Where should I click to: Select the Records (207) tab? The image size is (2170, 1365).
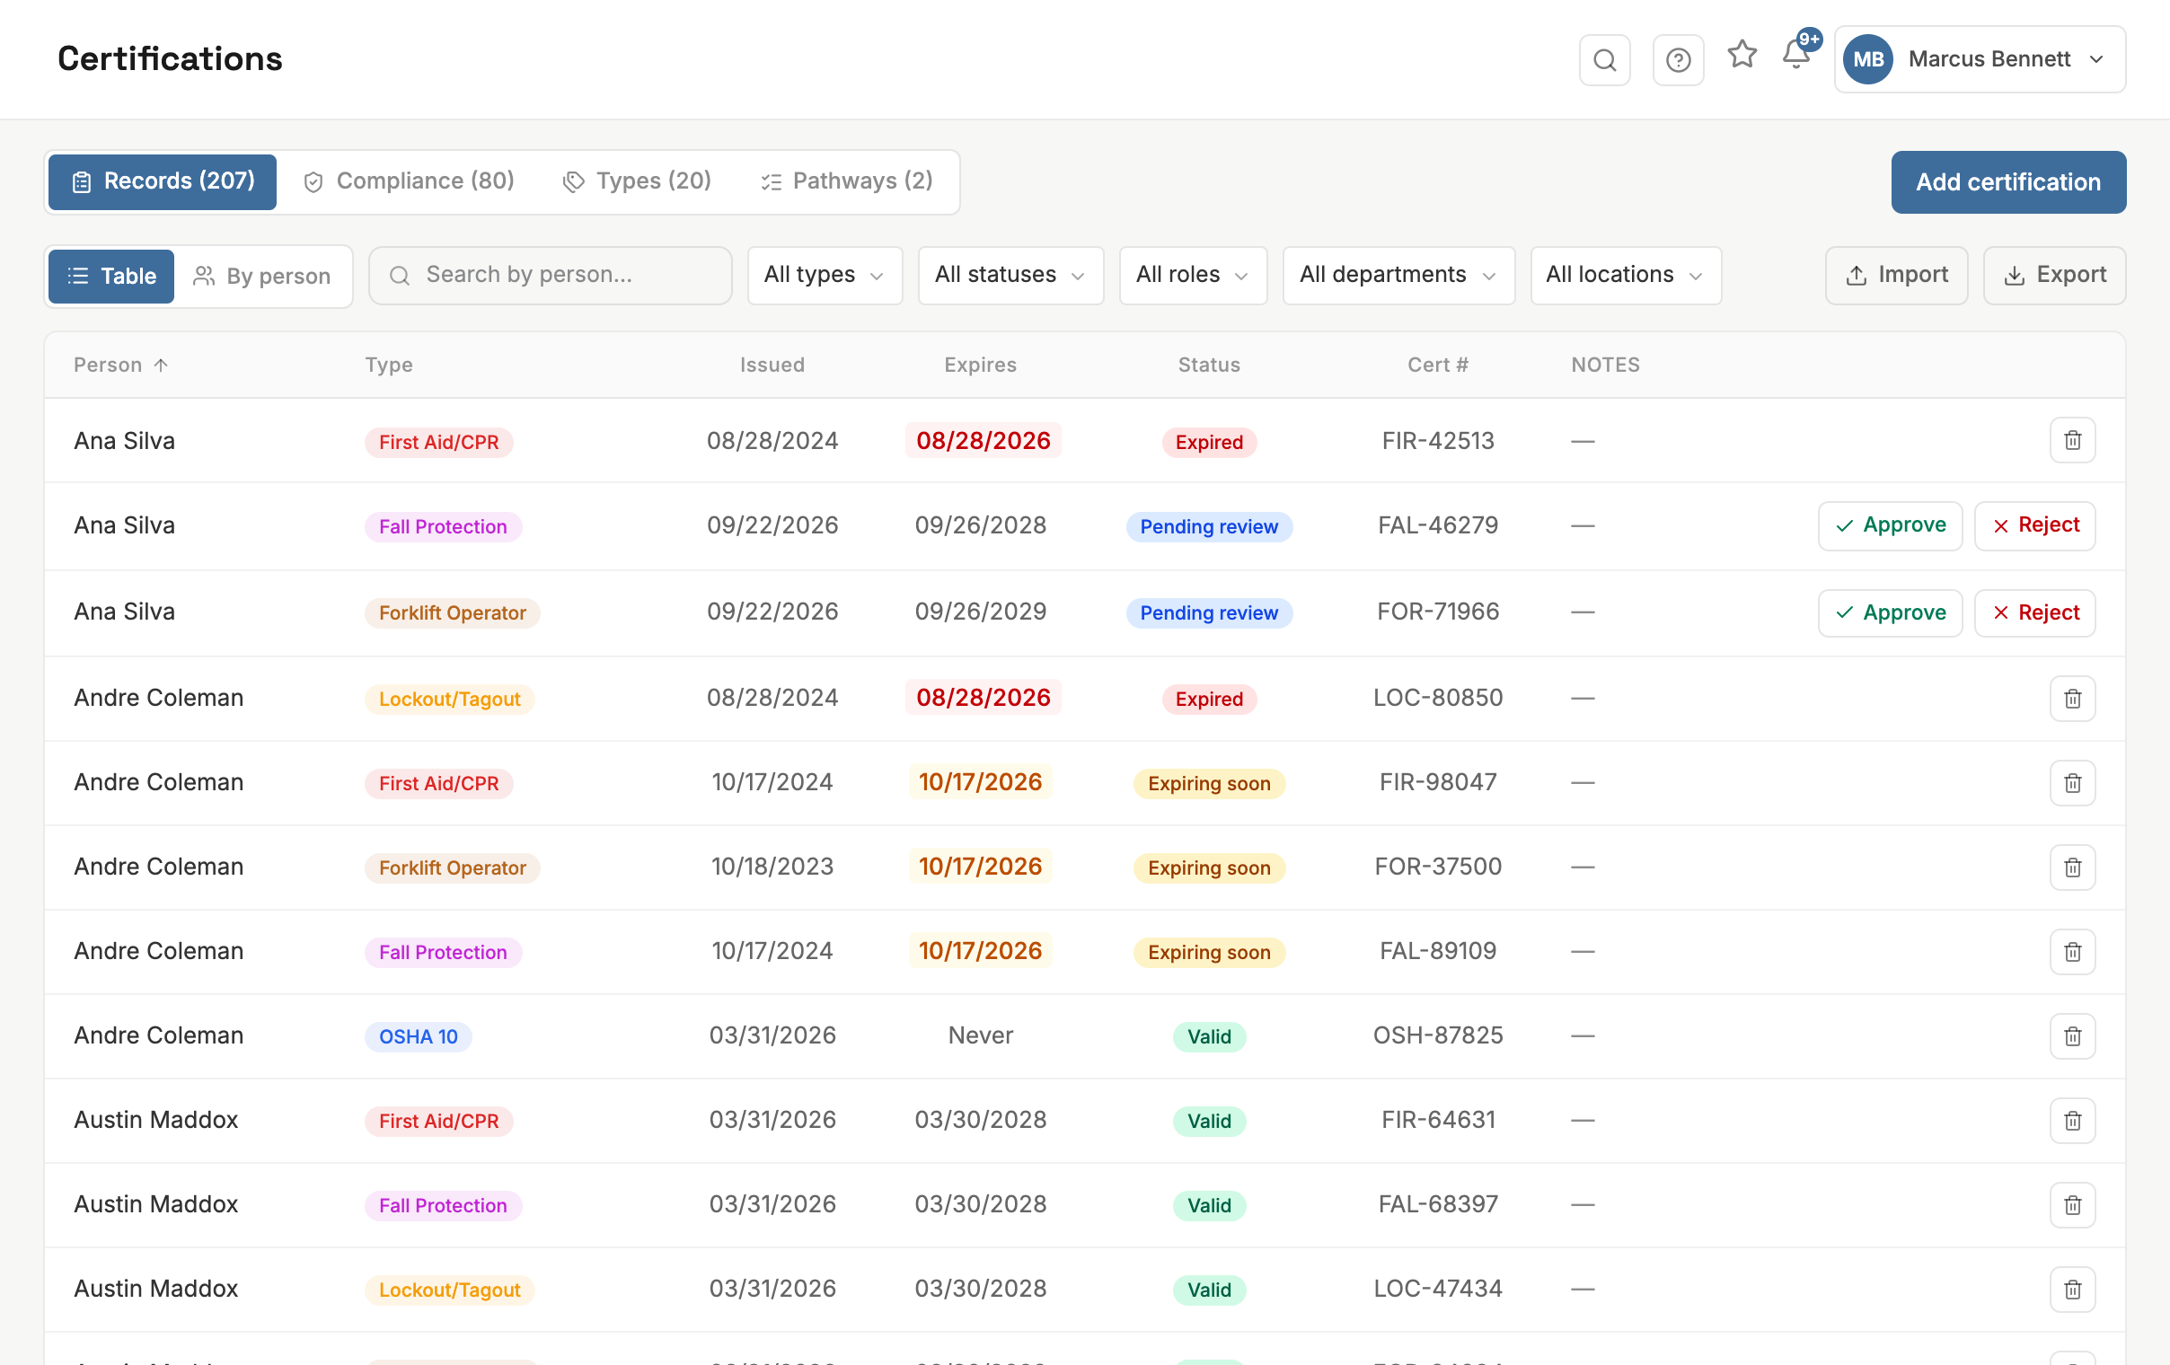[x=163, y=181]
